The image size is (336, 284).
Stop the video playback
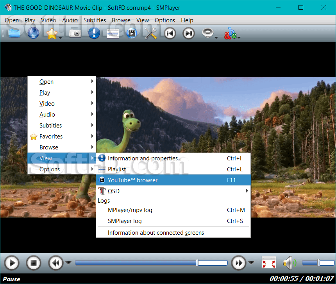pos(34,263)
